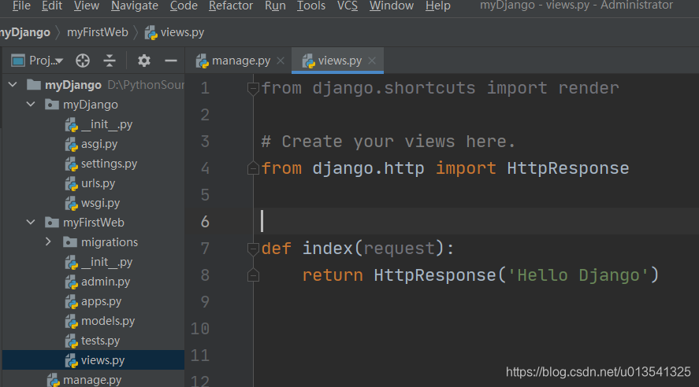
Task: Click the word HttpResponse on line 4
Action: point(568,168)
